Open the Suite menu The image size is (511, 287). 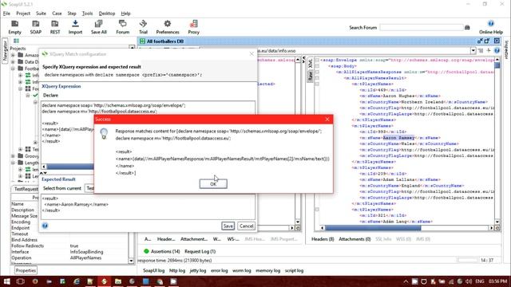(41, 14)
